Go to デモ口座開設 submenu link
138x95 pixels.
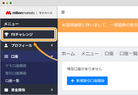[16, 65]
